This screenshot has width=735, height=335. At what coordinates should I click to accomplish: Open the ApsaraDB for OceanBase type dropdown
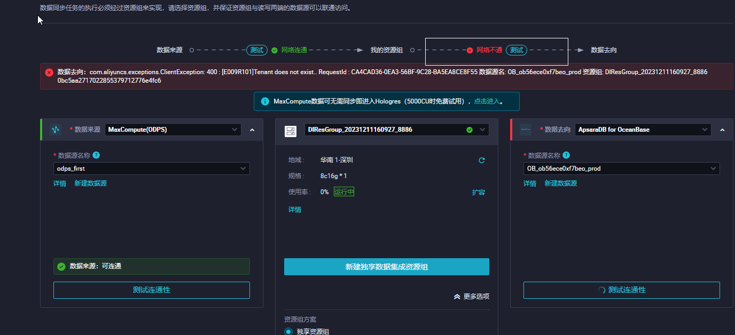pos(643,130)
